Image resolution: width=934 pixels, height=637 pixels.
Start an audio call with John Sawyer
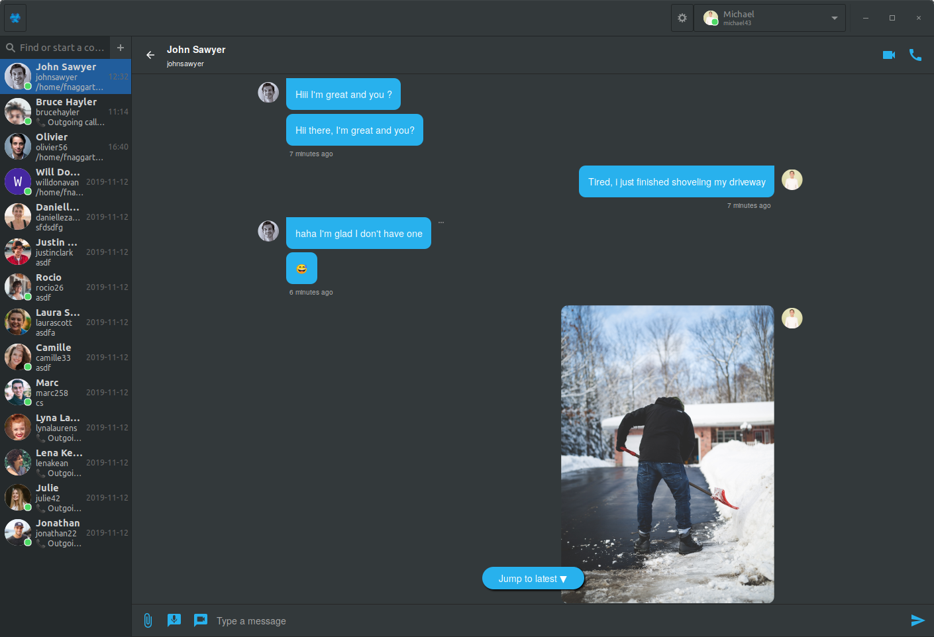915,55
